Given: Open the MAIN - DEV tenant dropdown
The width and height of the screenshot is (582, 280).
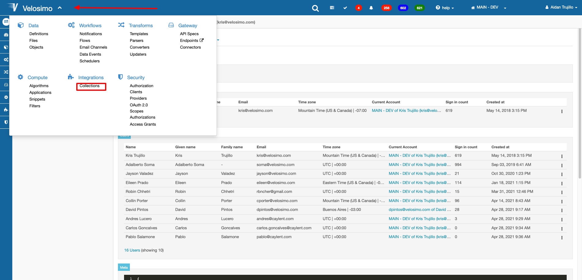Looking at the screenshot, I should pyautogui.click(x=489, y=7).
